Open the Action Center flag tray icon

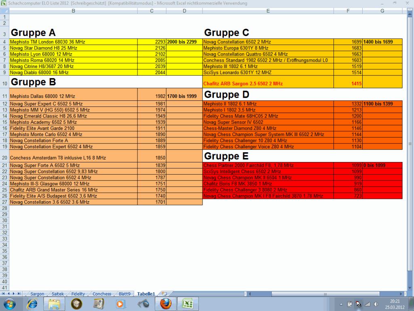(349, 305)
